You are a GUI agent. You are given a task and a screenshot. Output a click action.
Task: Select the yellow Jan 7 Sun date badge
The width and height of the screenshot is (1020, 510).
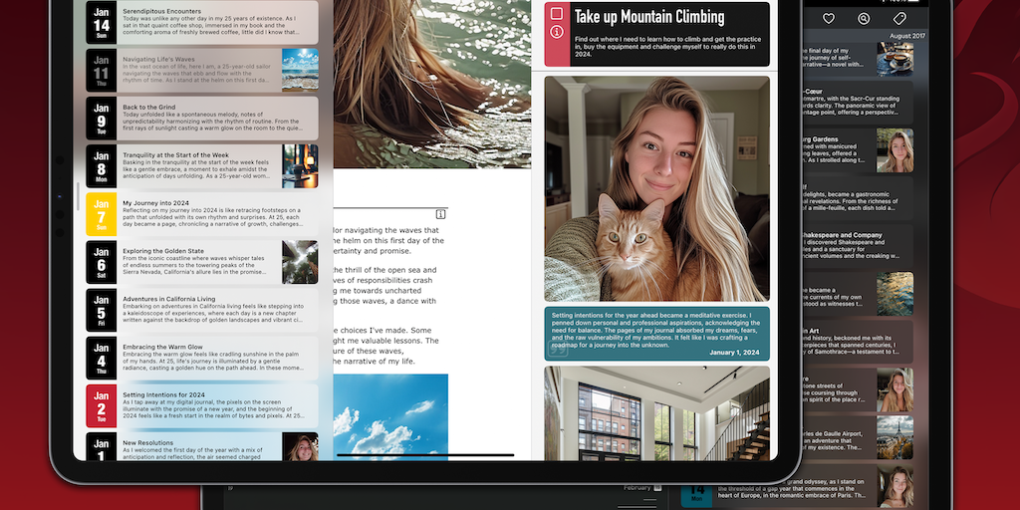(101, 214)
